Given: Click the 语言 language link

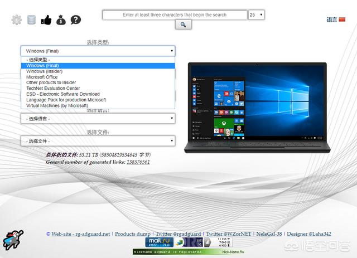Looking at the screenshot, I should 332,20.
